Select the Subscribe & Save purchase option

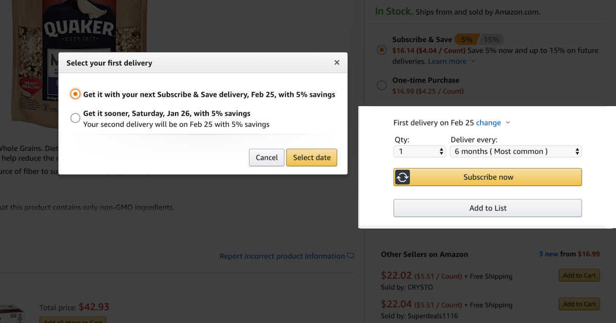tap(381, 50)
